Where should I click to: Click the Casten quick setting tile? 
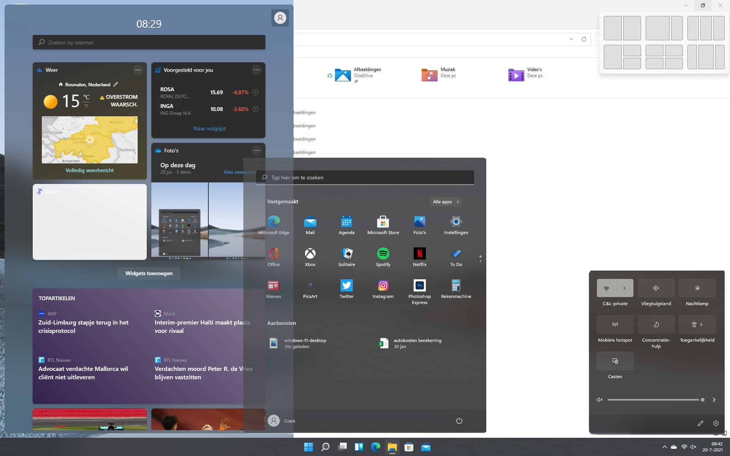coord(615,361)
